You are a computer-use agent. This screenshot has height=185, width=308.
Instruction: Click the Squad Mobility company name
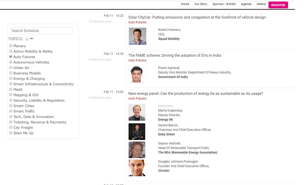click(x=169, y=39)
